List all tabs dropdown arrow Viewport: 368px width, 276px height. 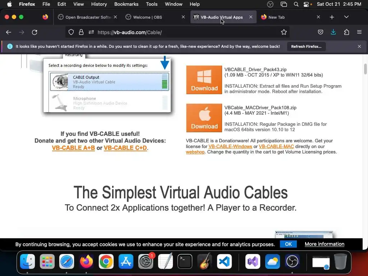(x=346, y=17)
